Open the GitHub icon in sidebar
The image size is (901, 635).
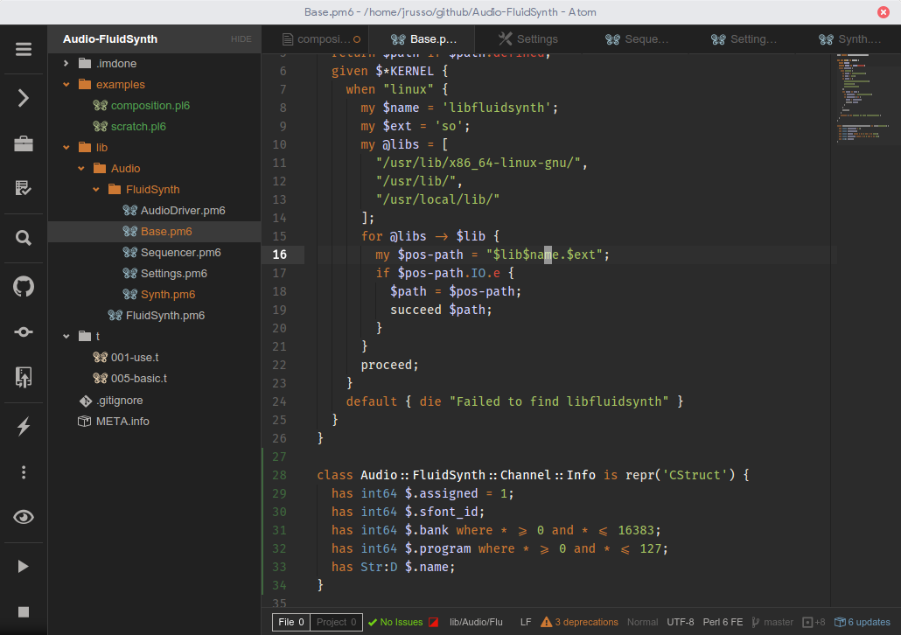pos(24,286)
